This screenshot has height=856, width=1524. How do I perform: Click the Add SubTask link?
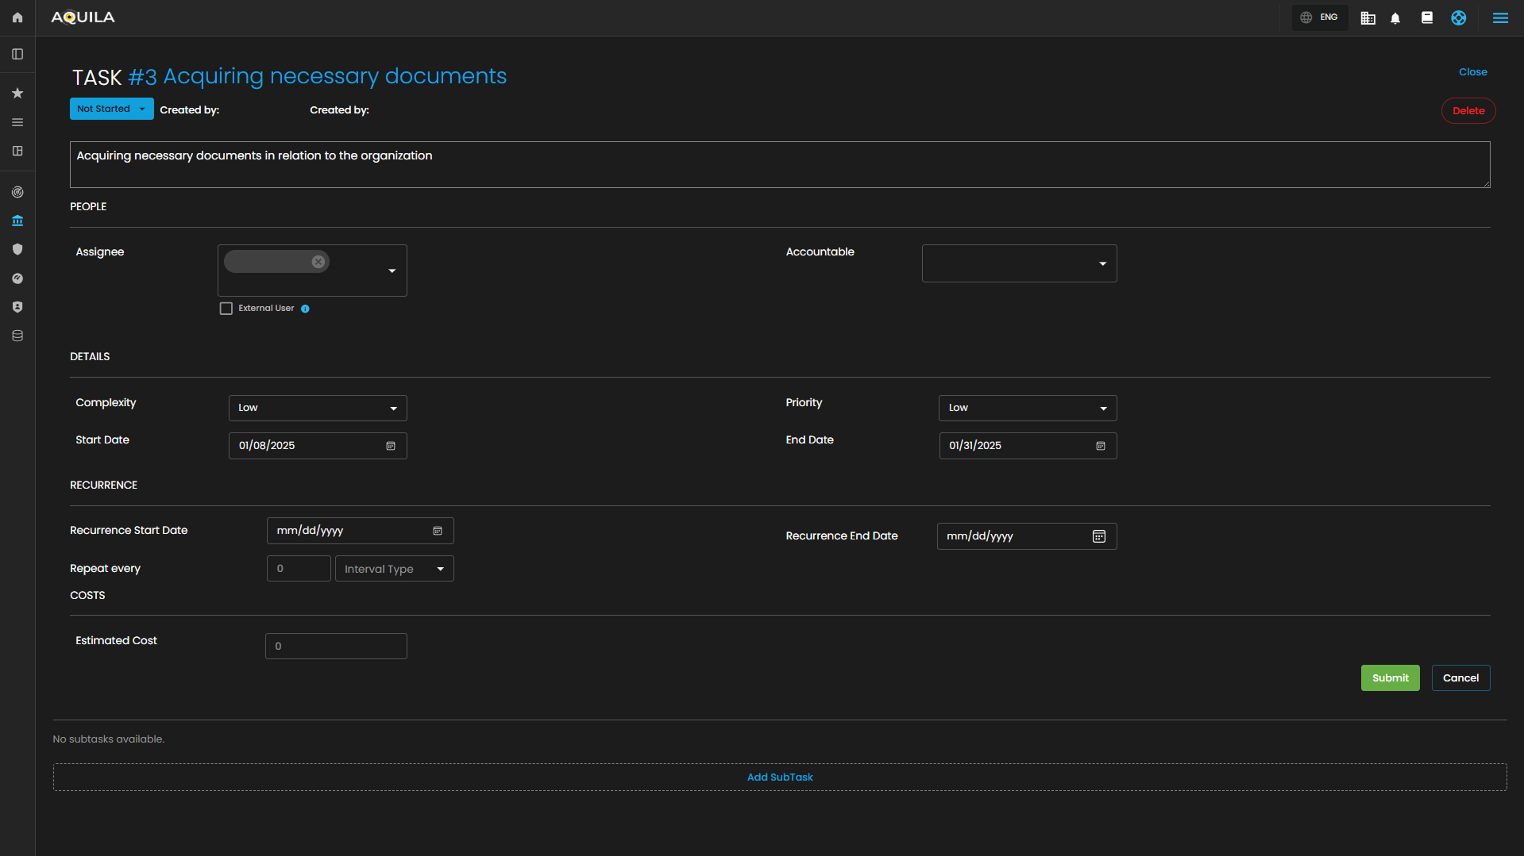(779, 777)
